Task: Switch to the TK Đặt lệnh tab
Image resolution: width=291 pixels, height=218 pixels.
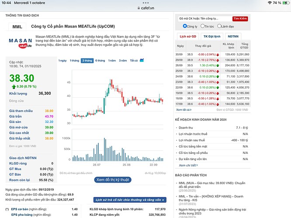Action: click(x=212, y=37)
